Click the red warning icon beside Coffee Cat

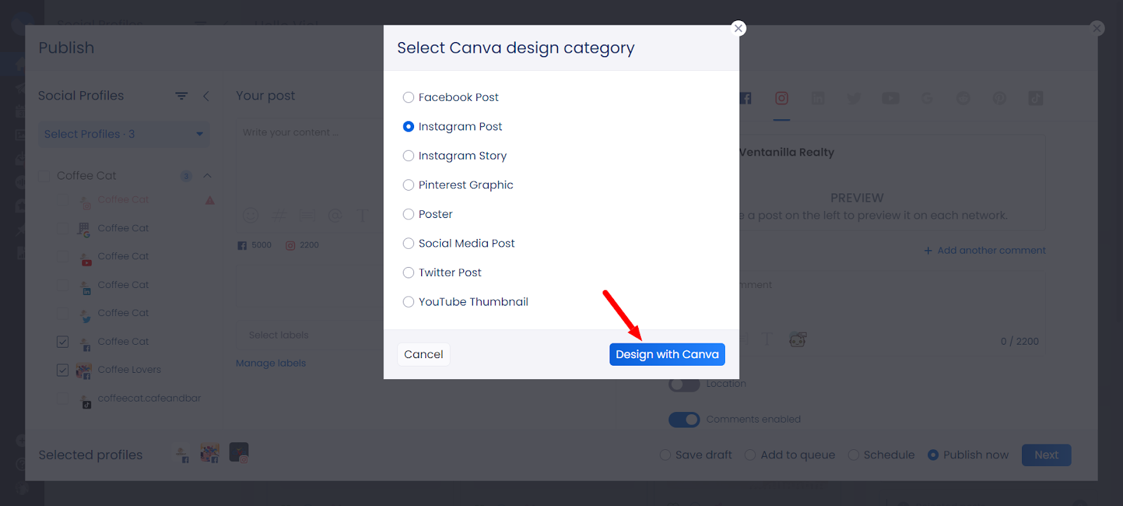point(210,200)
